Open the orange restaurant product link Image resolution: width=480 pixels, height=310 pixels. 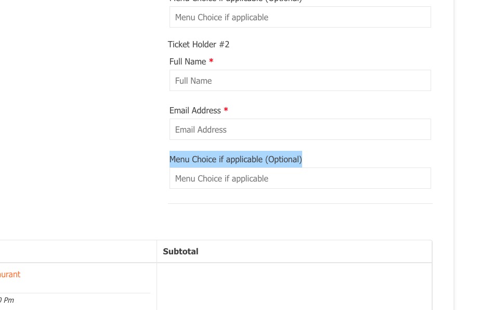coord(10,274)
